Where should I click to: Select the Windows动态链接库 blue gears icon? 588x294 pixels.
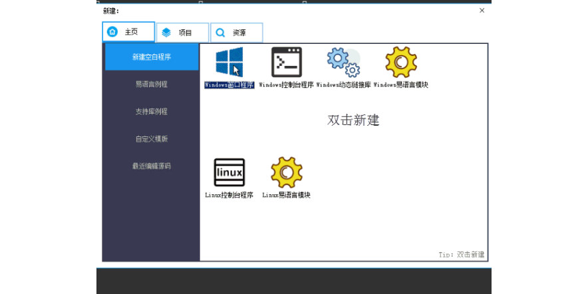343,62
